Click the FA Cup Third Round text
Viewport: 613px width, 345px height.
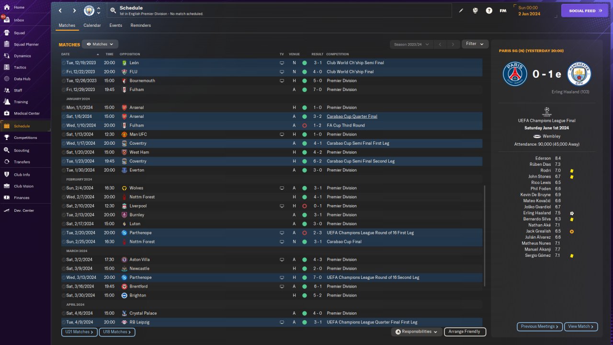tap(346, 126)
